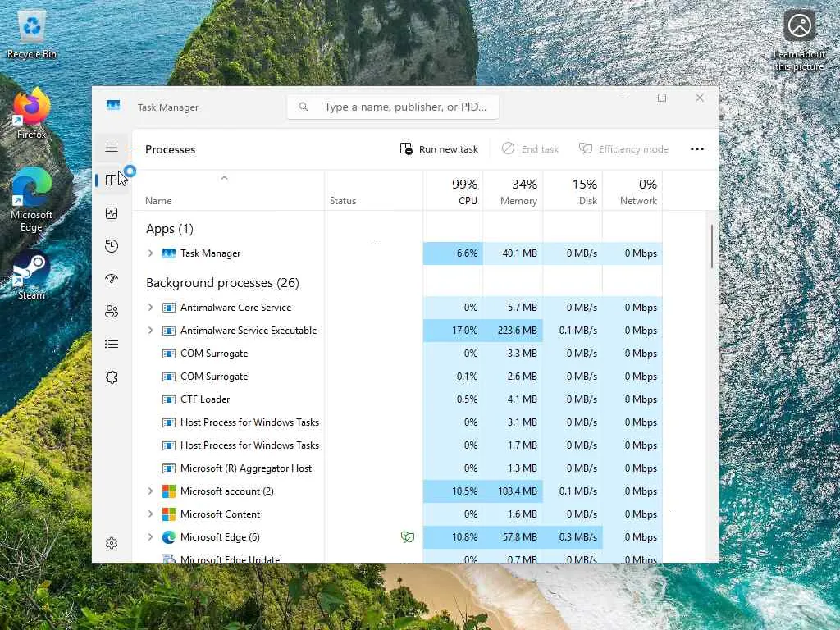Click the Task Manager app row icon
The image size is (840, 630).
[169, 253]
